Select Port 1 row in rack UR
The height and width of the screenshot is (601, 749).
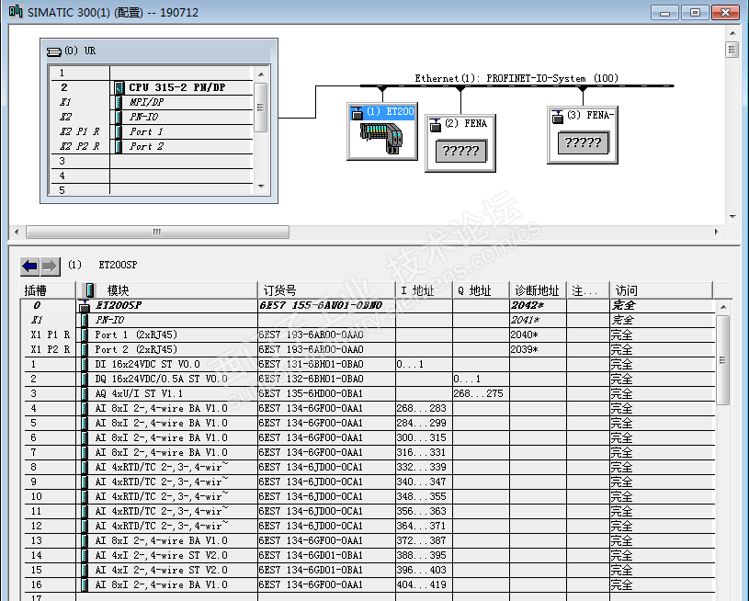point(152,131)
